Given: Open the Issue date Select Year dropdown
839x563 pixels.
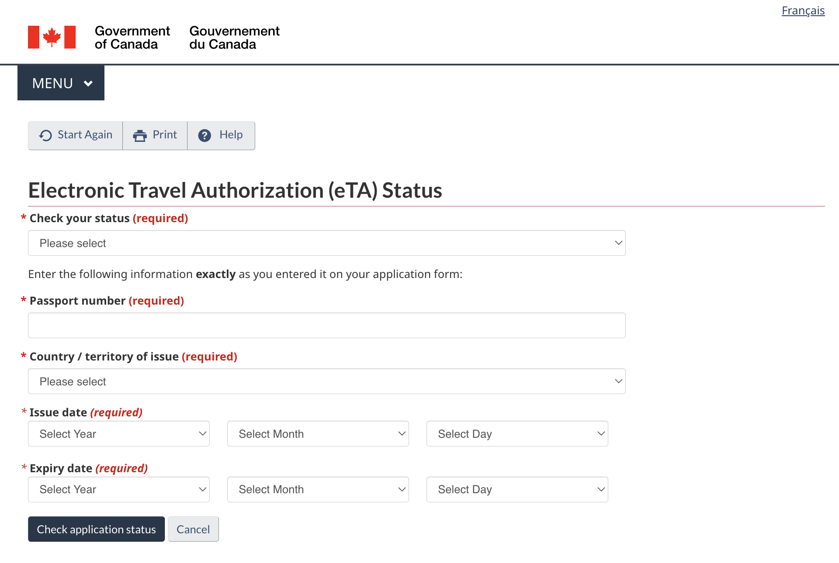Looking at the screenshot, I should [x=118, y=433].
